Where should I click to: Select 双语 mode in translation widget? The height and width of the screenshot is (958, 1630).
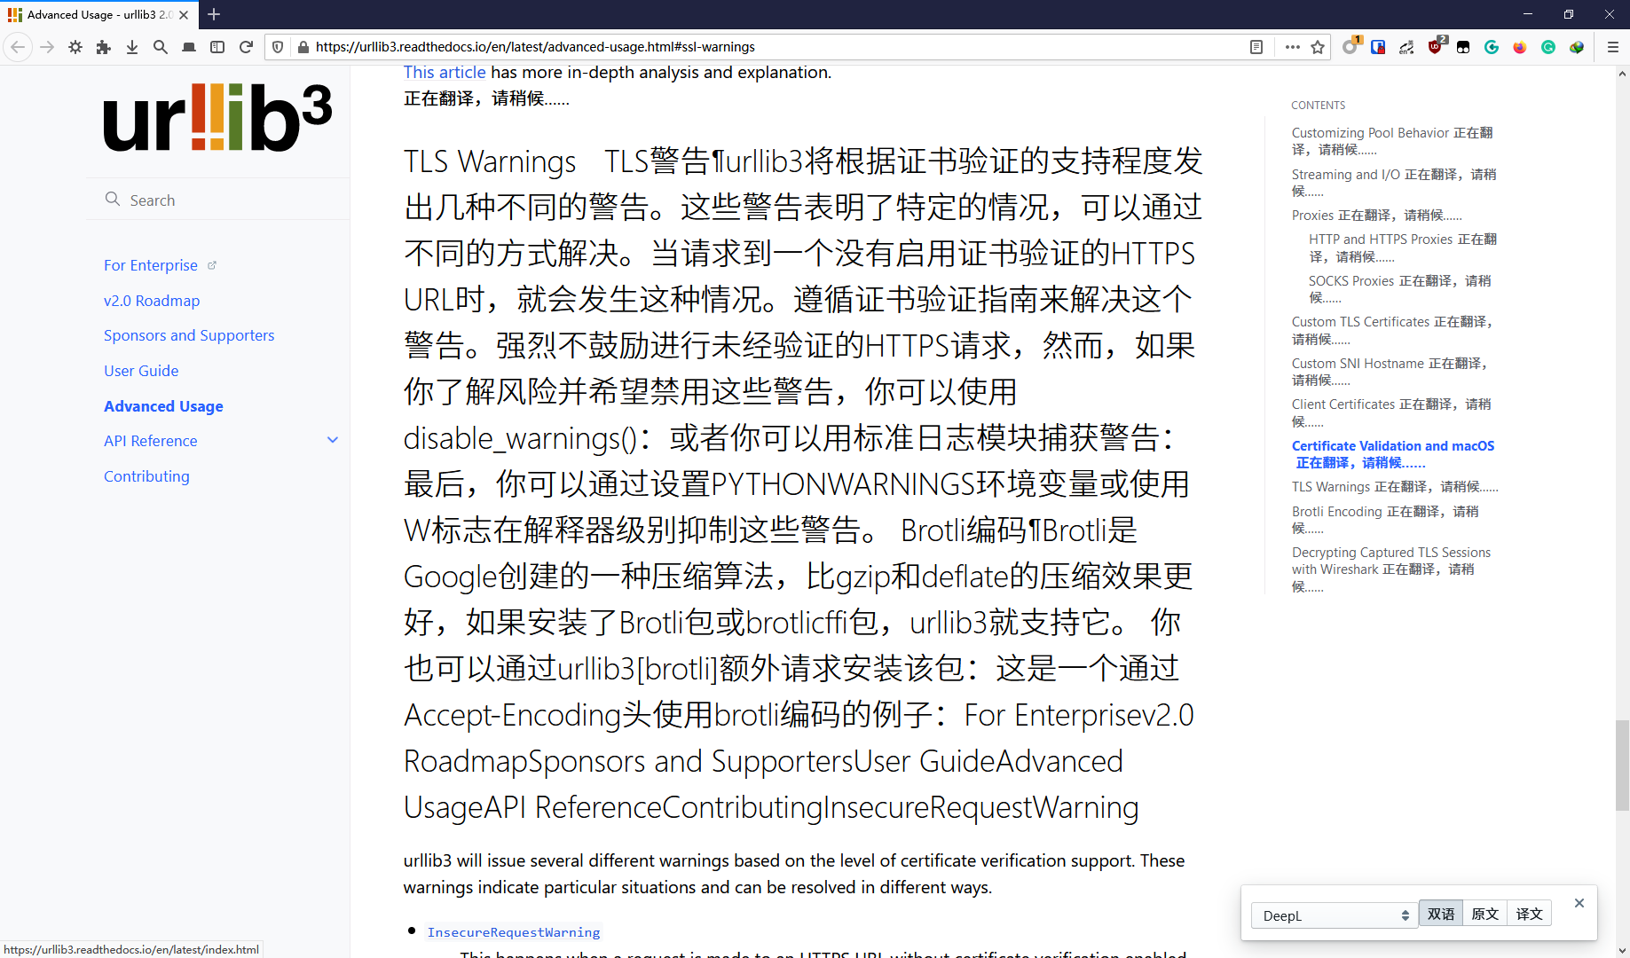1440,912
